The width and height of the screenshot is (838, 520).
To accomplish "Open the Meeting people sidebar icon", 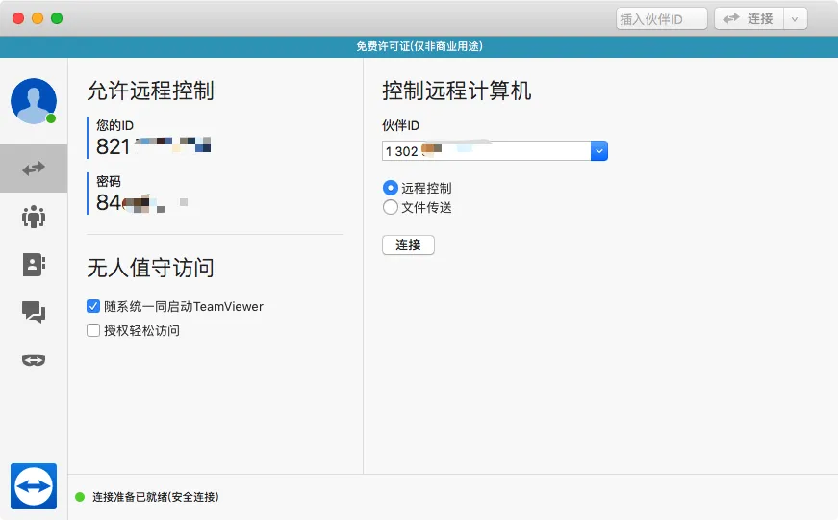I will click(34, 217).
